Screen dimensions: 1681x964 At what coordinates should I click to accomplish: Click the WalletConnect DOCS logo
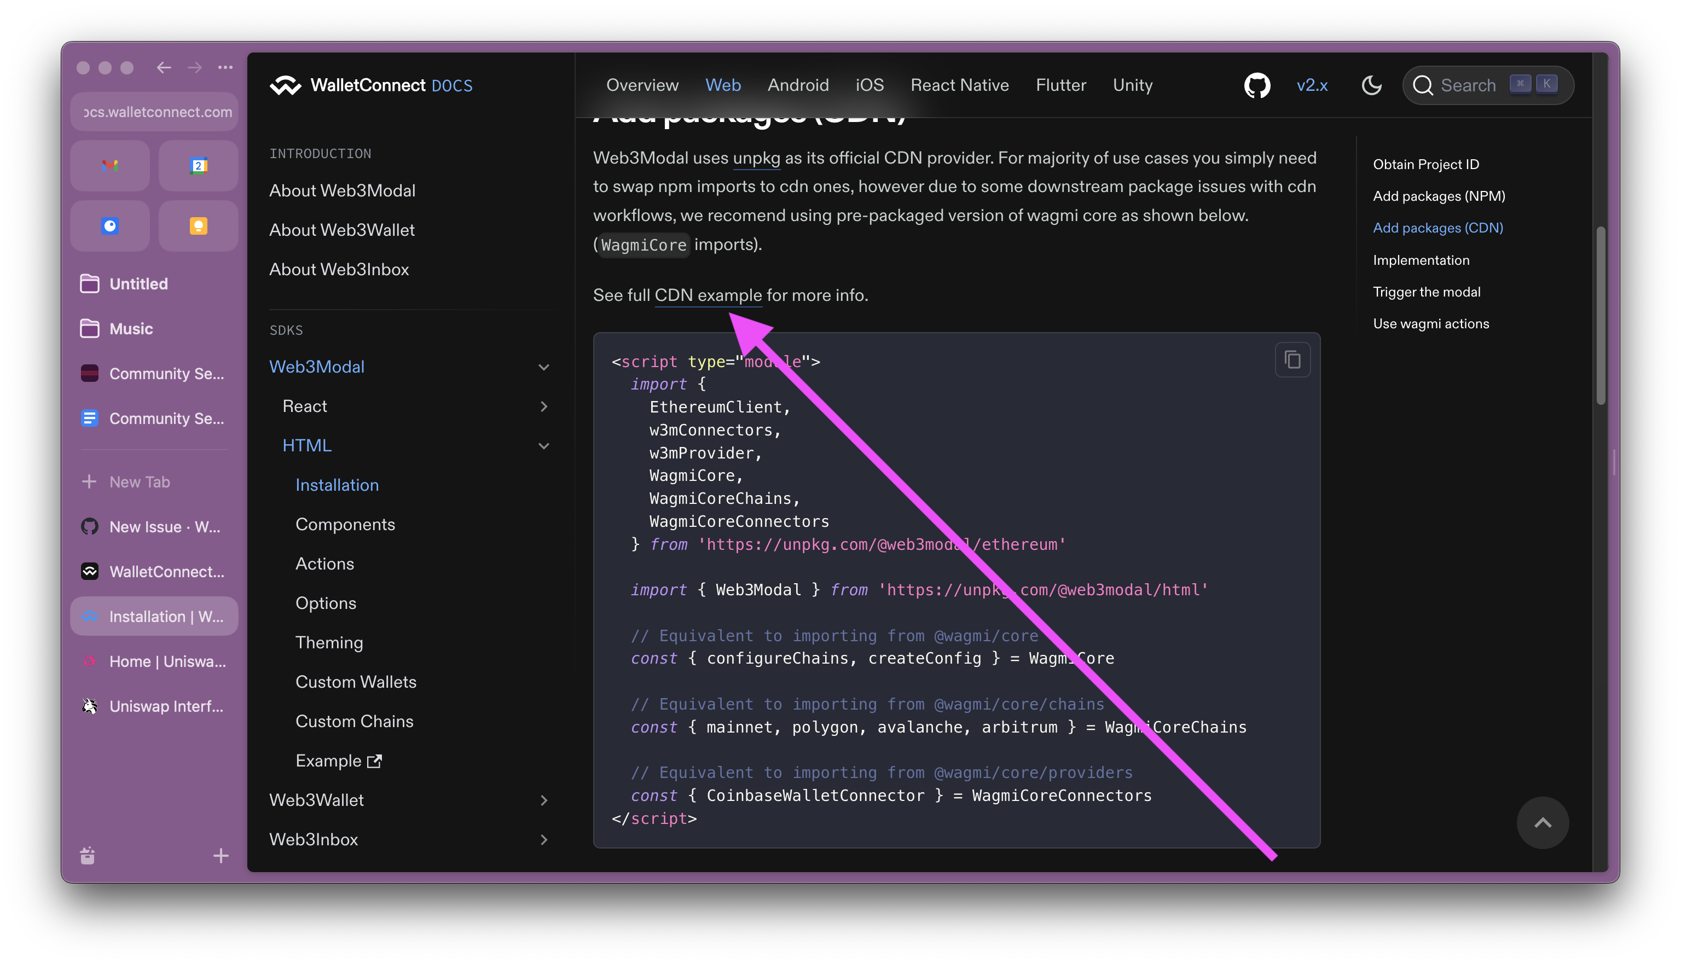tap(371, 85)
